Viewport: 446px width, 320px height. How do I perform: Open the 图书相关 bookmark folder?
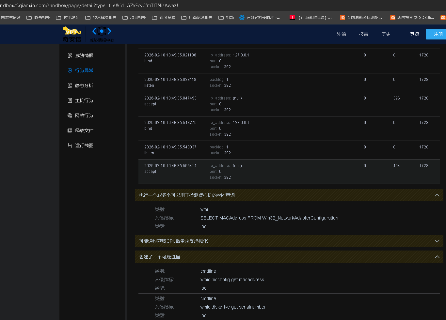[38, 18]
